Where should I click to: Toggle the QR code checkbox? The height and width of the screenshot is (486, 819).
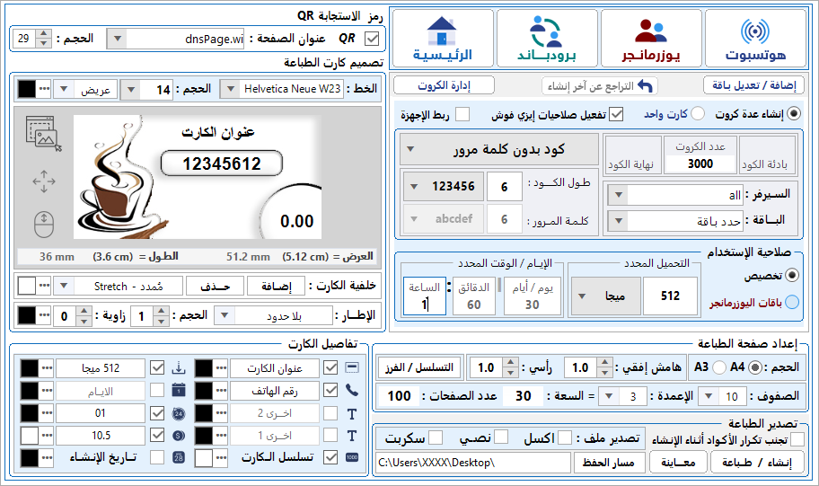(x=374, y=39)
